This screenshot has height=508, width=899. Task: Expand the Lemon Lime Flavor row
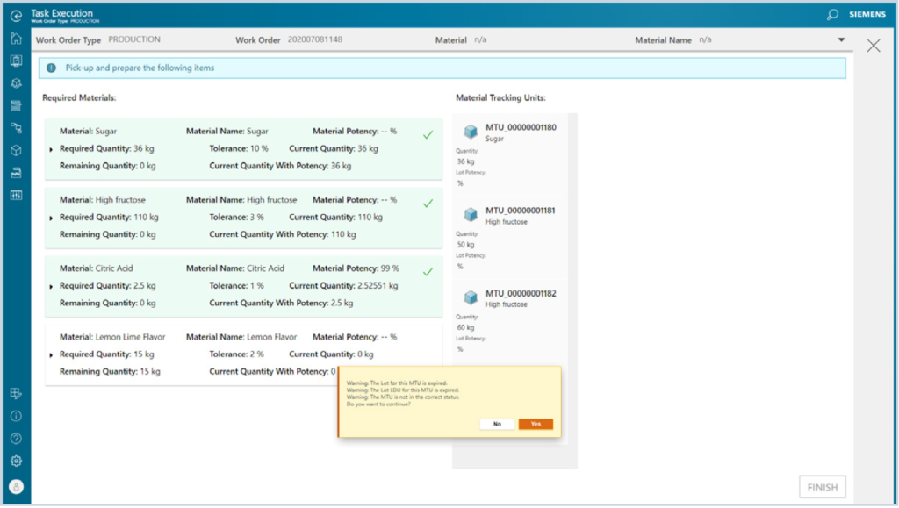[51, 354]
